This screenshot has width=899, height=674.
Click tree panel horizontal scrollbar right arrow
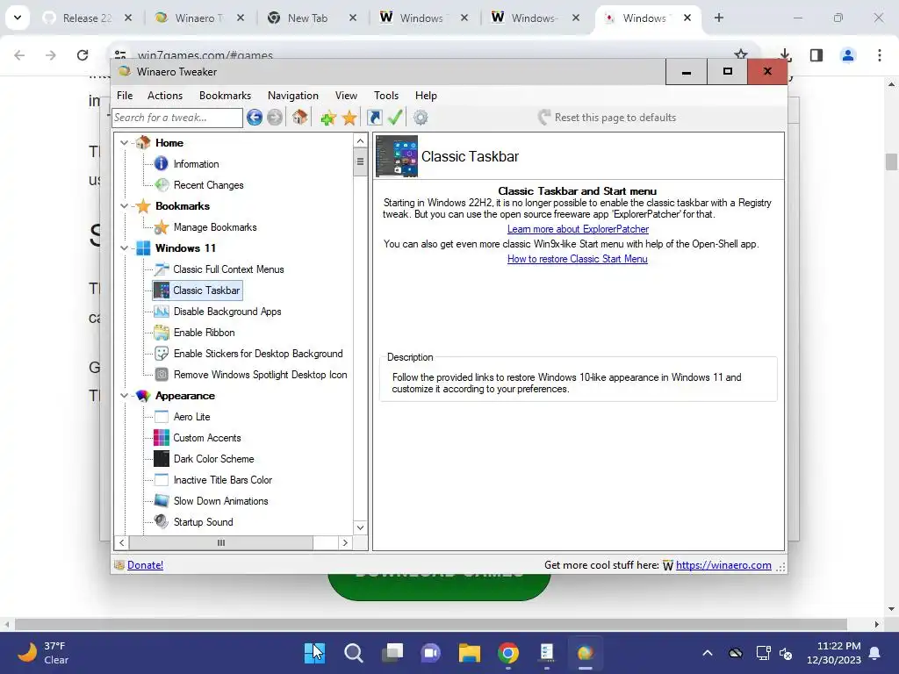click(345, 542)
